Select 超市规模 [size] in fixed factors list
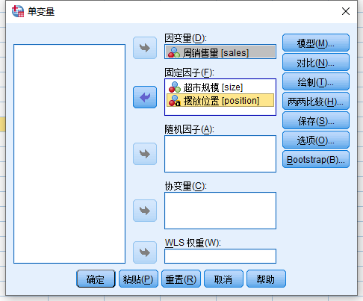This screenshot has width=363, height=301. 220,87
